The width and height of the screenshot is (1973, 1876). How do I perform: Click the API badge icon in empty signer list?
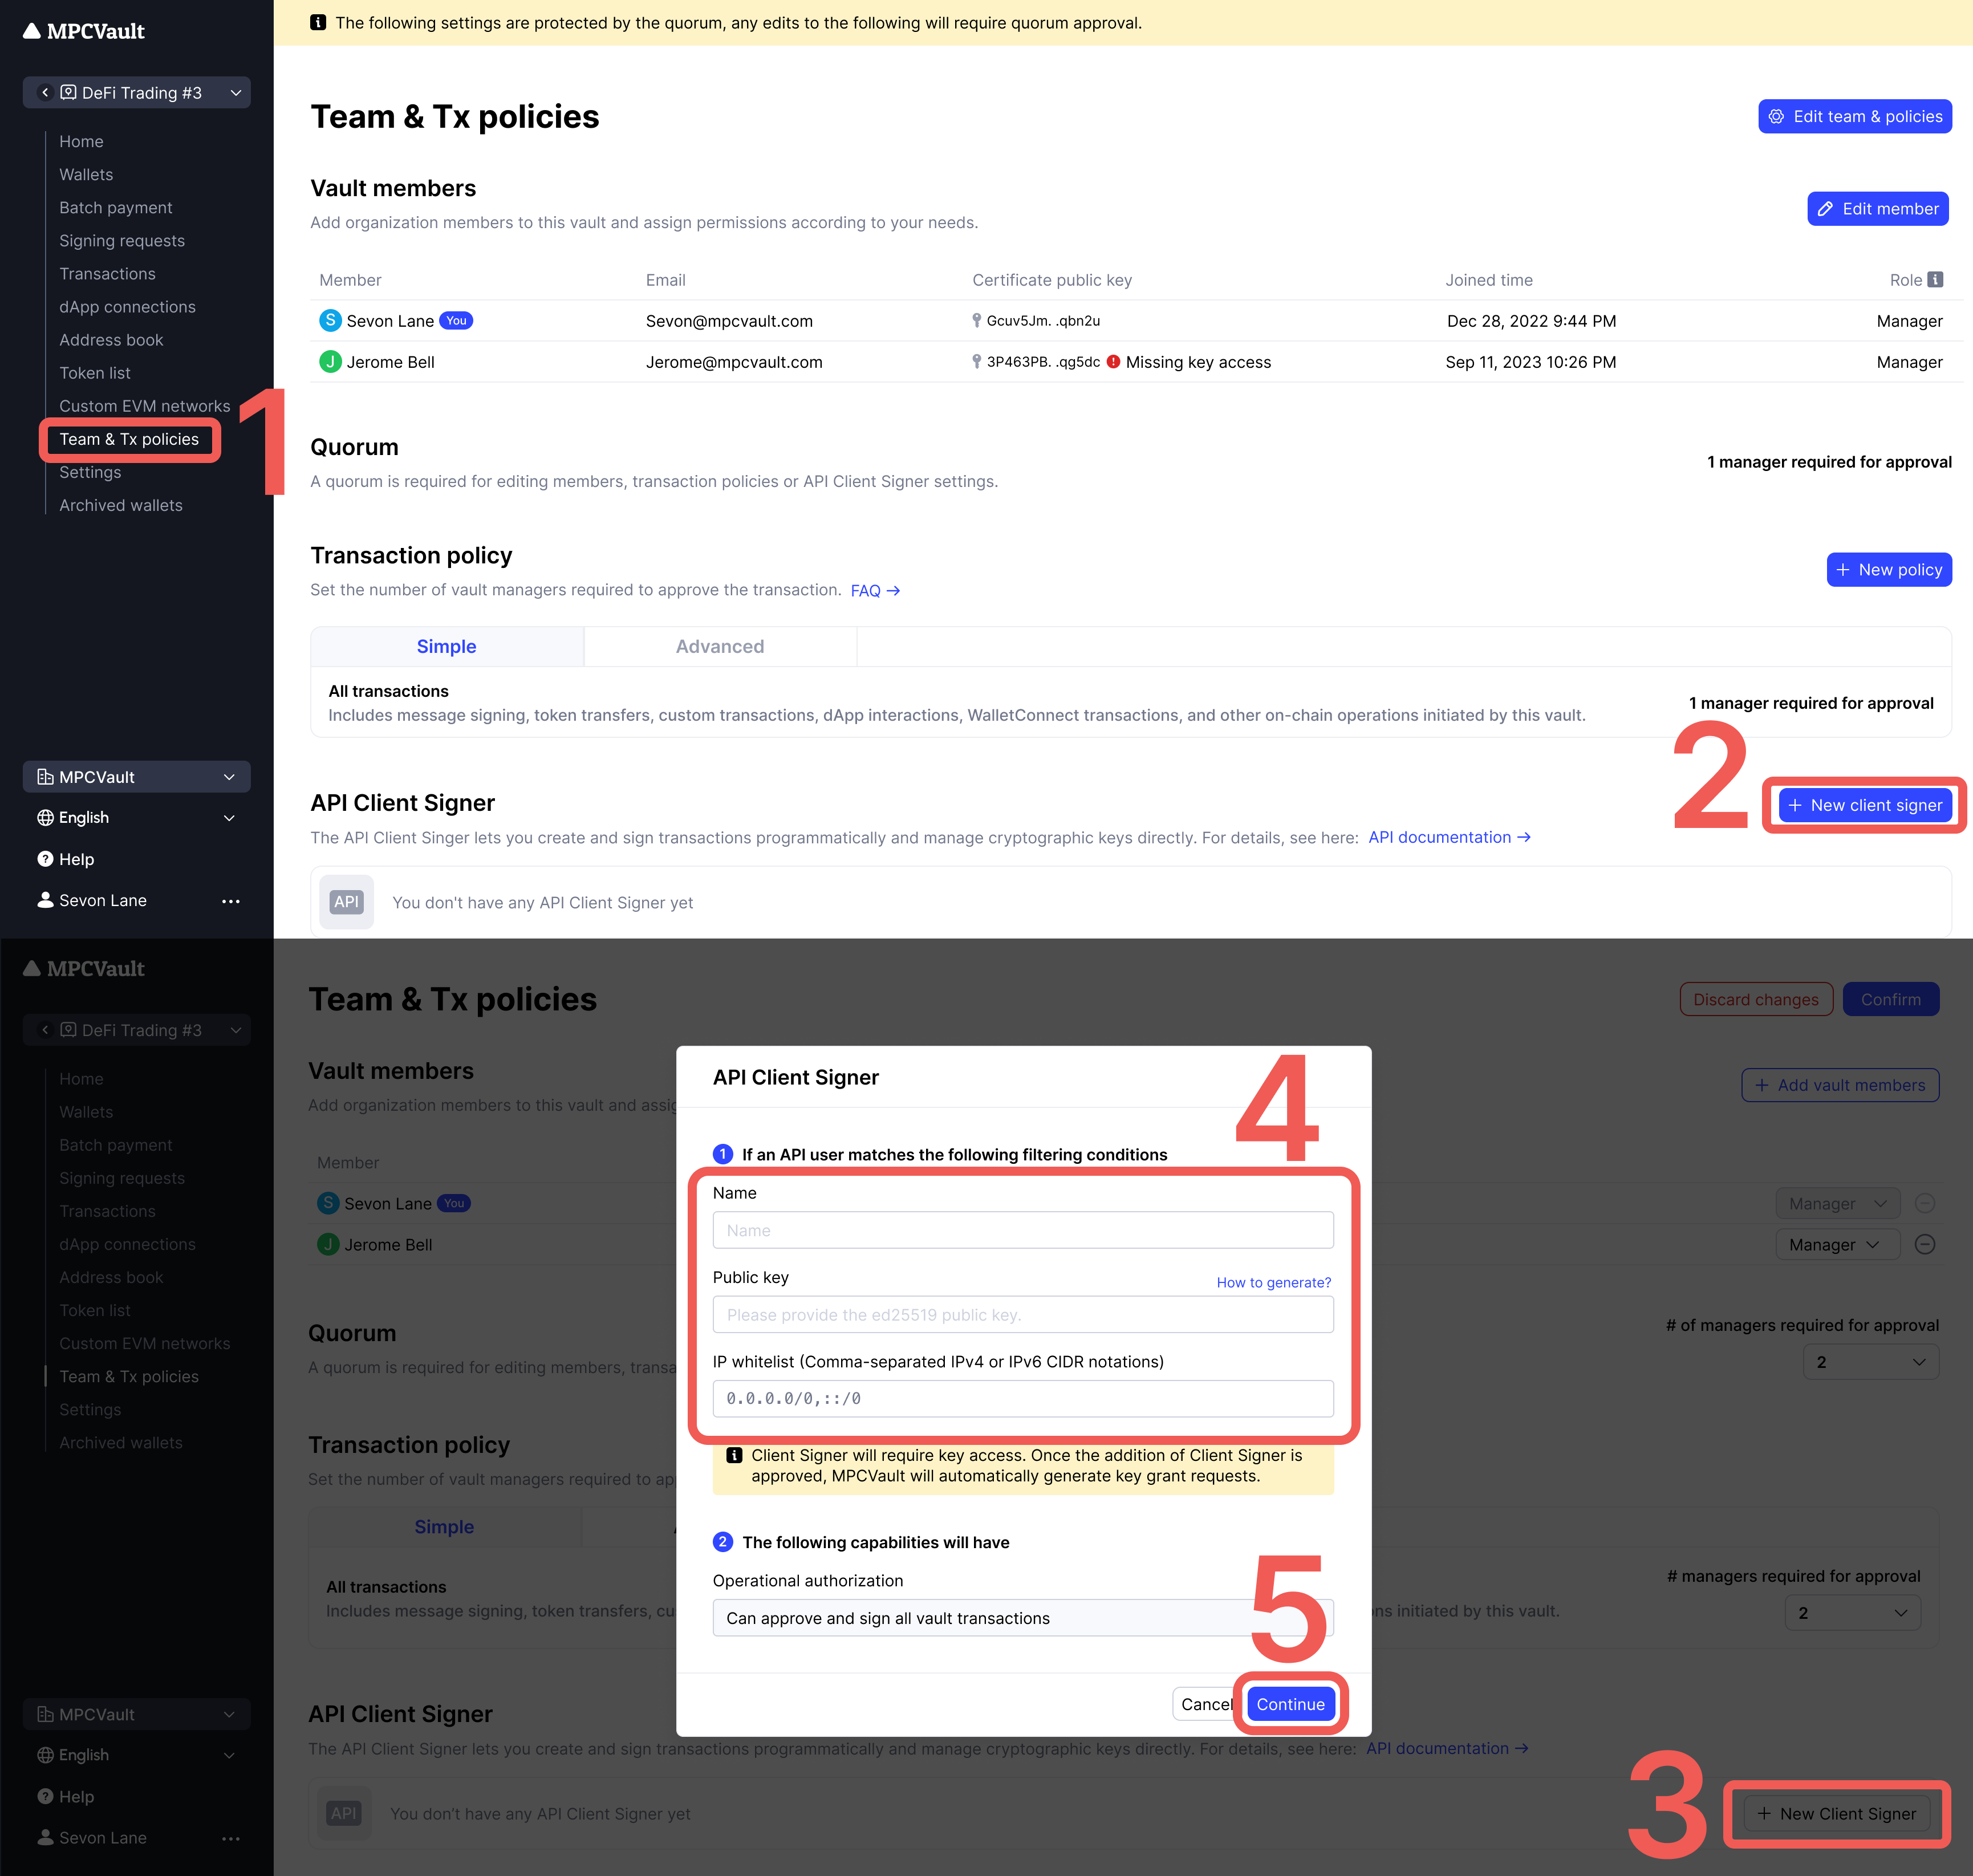tap(346, 902)
